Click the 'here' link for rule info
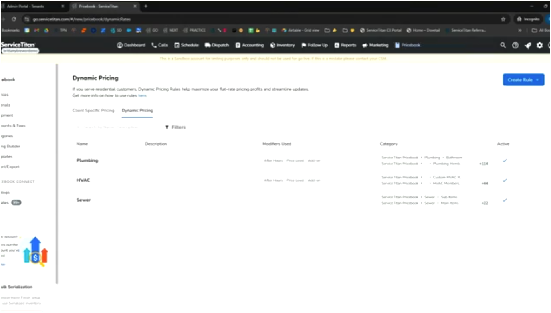551x313 pixels. tap(143, 95)
